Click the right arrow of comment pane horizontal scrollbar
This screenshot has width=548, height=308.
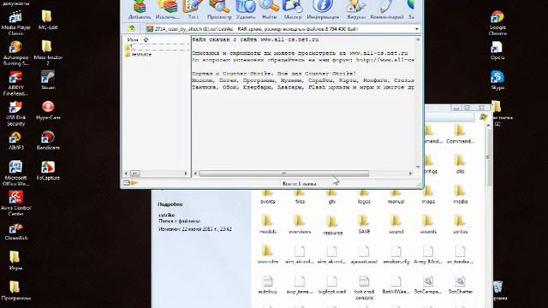(x=411, y=174)
